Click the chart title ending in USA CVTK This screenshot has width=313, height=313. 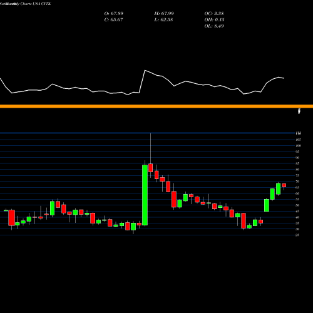26,4
